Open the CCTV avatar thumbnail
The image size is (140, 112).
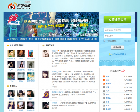click(x=31, y=76)
